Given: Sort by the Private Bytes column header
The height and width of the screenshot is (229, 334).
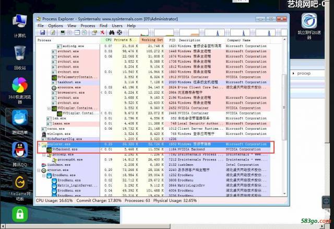Looking at the screenshot, I should coord(126,40).
